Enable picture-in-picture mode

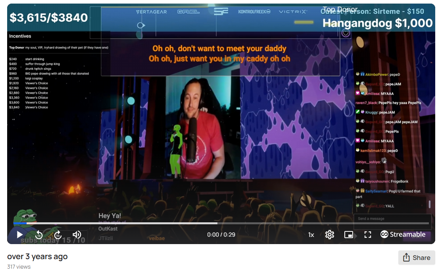click(349, 235)
